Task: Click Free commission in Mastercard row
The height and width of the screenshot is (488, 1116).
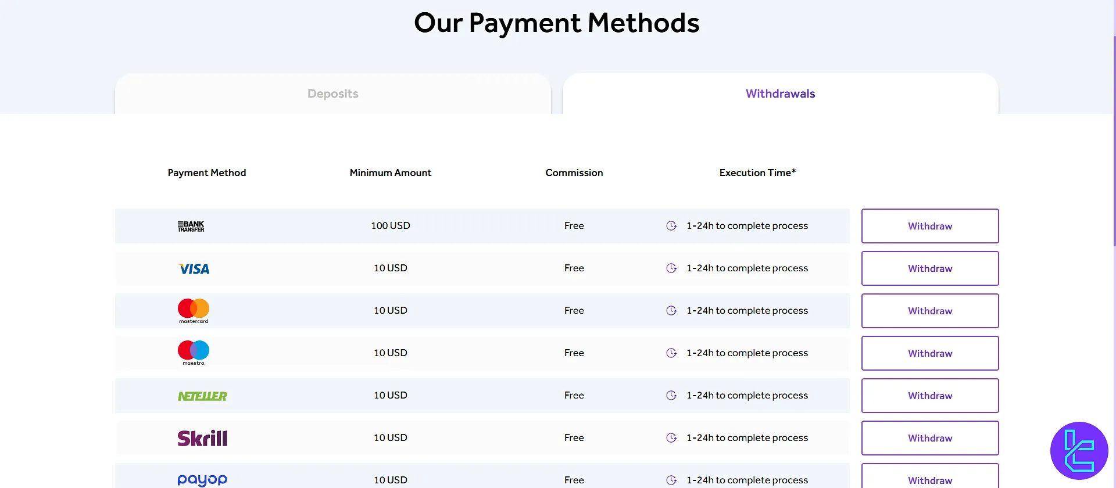Action: [574, 310]
